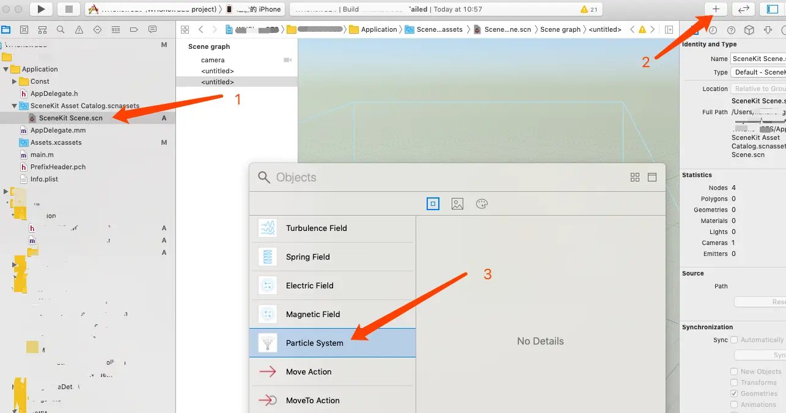This screenshot has height=413, width=786.
Task: Click the iPhone device scheme selector
Action: (x=254, y=9)
